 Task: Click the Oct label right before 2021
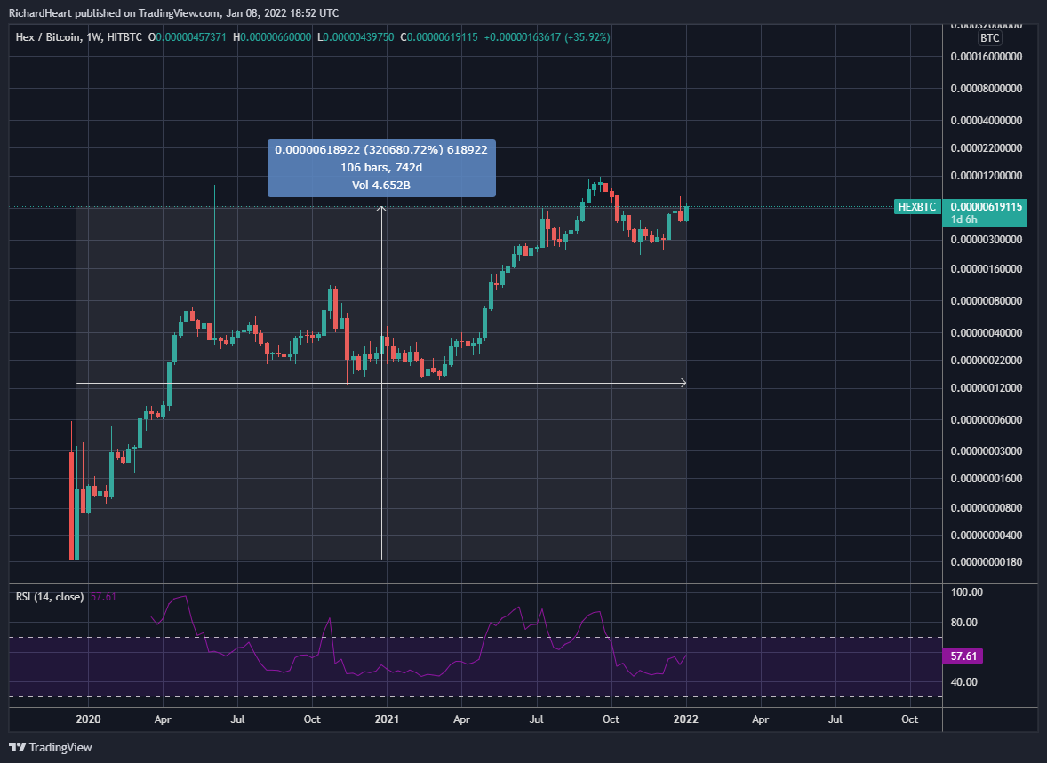(x=312, y=719)
